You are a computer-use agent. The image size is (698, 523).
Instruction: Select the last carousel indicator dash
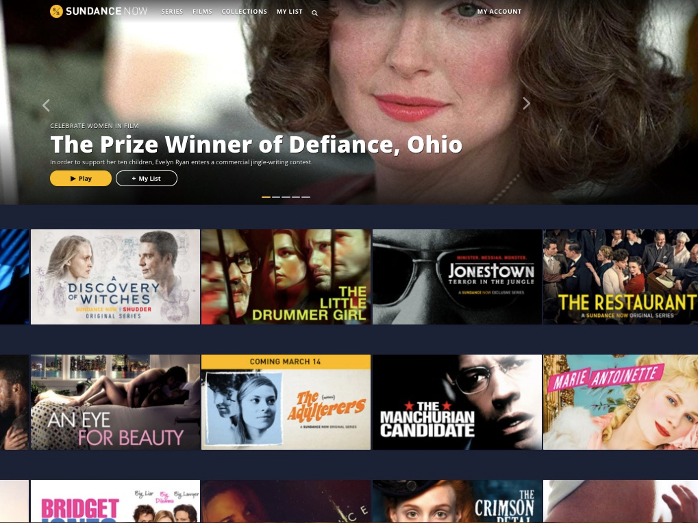coord(306,197)
